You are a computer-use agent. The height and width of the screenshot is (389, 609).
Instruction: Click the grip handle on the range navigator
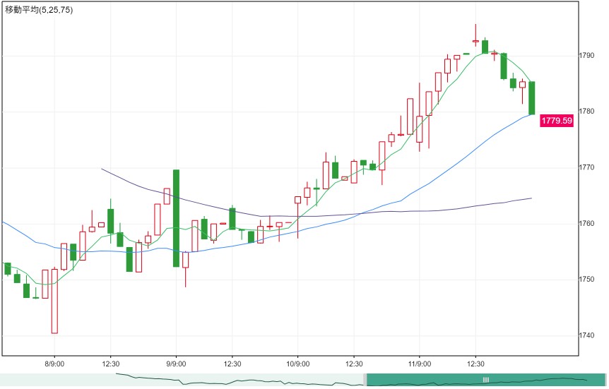(x=485, y=380)
